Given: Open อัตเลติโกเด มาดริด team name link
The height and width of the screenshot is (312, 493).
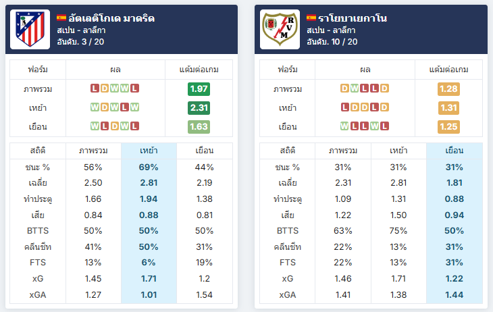Looking at the screenshot, I should [x=111, y=18].
